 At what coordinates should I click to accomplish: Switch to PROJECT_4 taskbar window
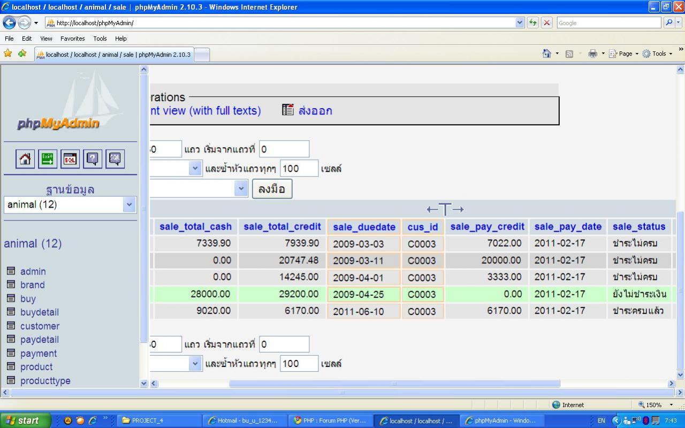159,421
